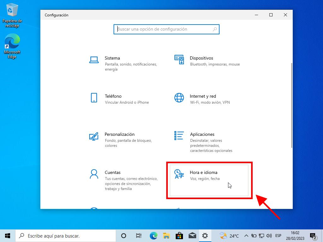Image resolution: width=323 pixels, height=242 pixels.
Task: Open Dispositivos settings icon
Action: (179, 60)
